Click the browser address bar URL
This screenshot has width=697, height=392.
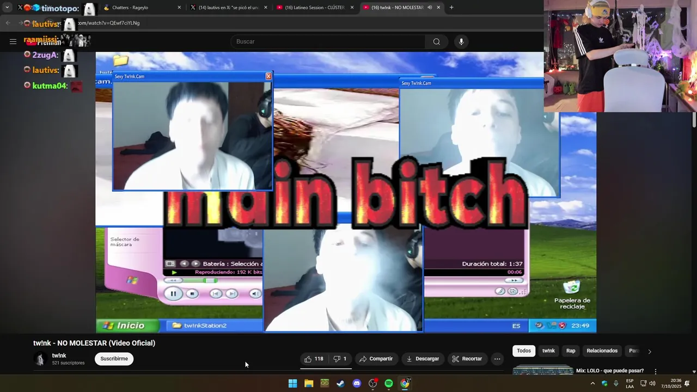tap(109, 23)
